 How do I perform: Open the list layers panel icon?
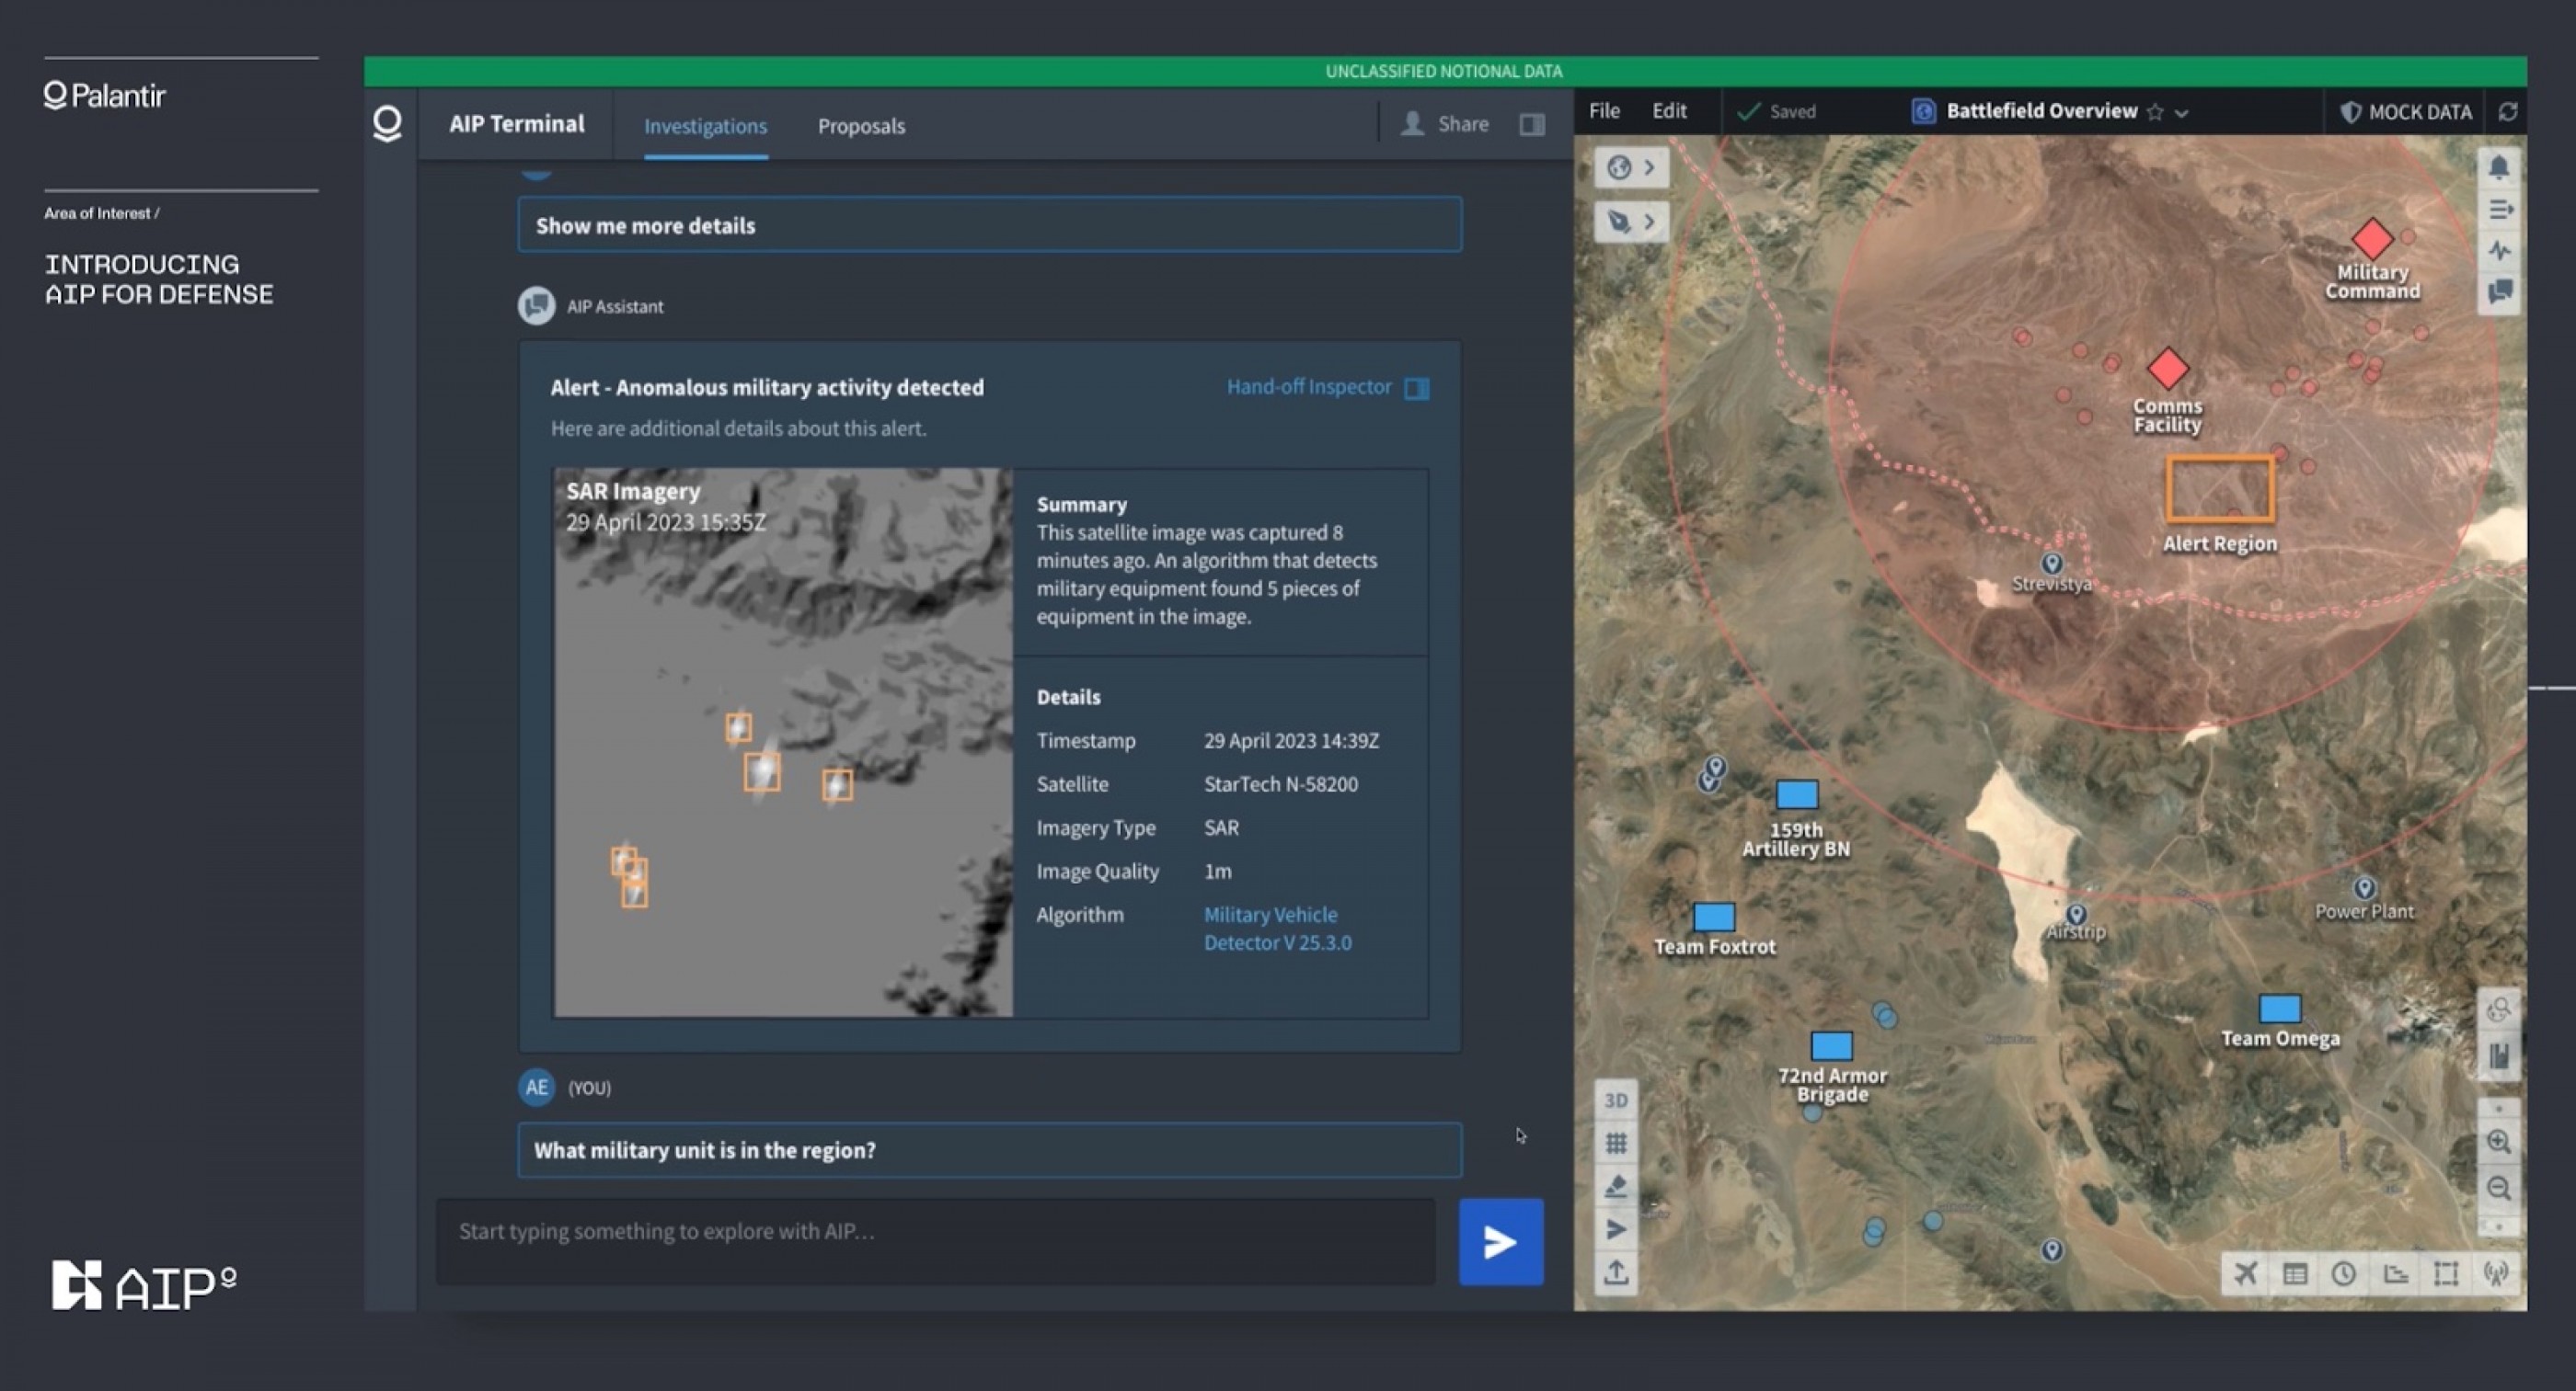[x=2500, y=210]
